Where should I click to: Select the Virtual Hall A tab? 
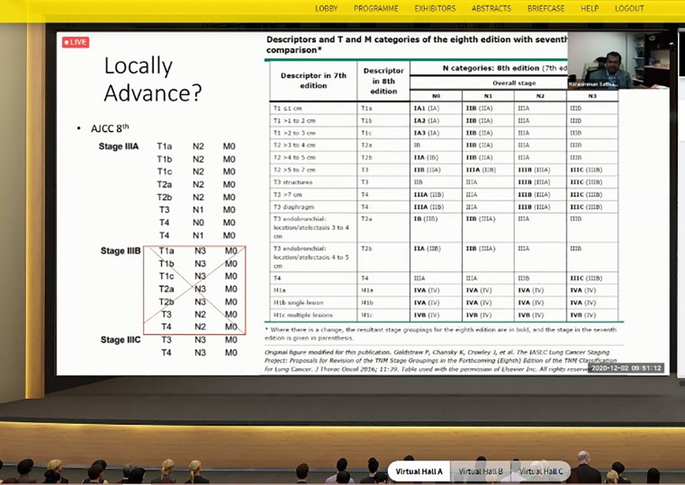tap(419, 471)
